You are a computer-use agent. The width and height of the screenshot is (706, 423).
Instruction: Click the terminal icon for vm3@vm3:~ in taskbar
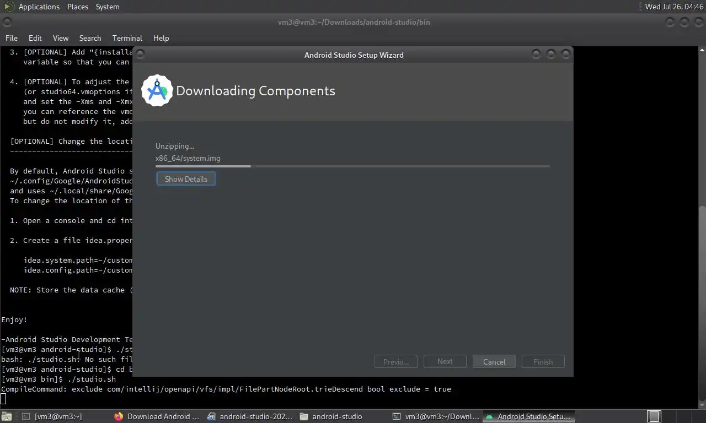[x=26, y=416]
